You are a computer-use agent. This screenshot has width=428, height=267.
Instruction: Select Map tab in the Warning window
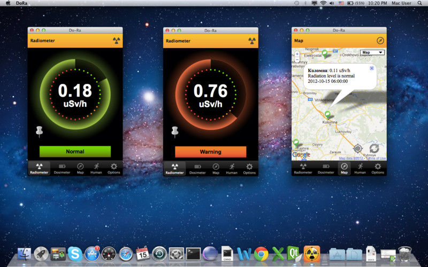tap(216, 169)
